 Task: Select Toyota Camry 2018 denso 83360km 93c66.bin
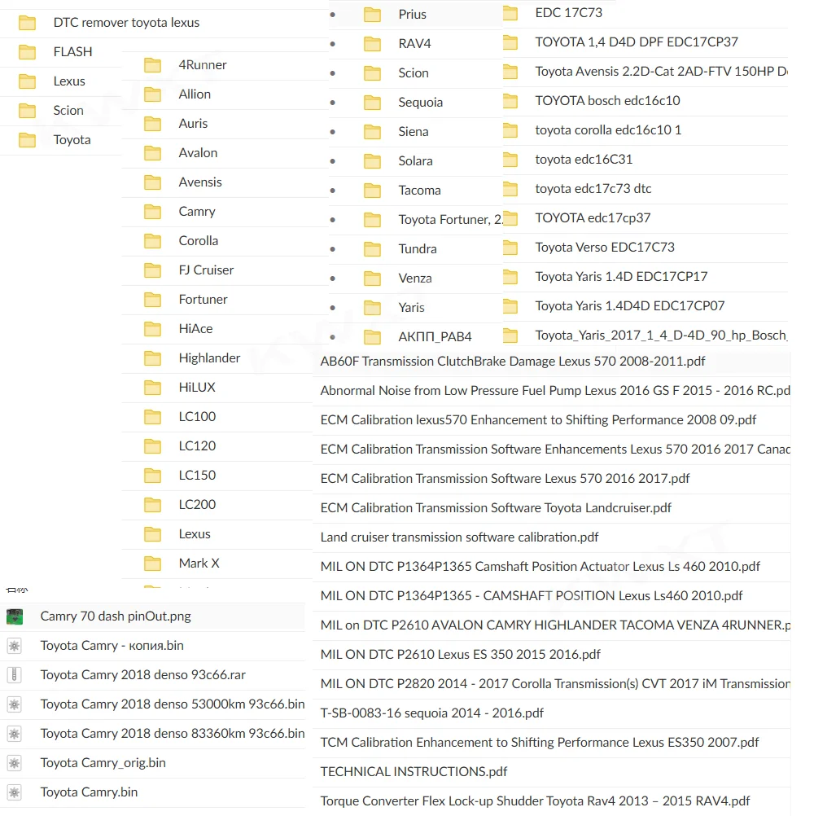coord(173,734)
